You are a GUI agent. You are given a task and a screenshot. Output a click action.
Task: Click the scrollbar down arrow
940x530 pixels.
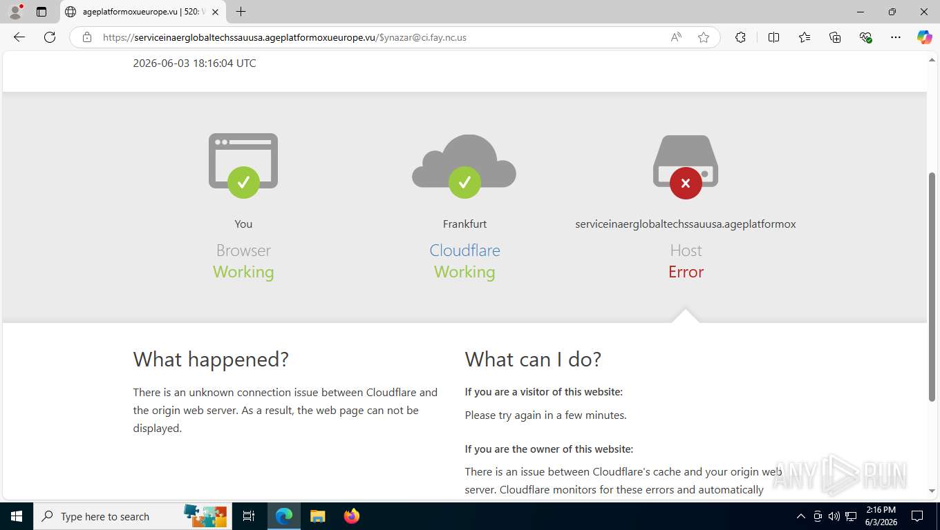[932, 491]
